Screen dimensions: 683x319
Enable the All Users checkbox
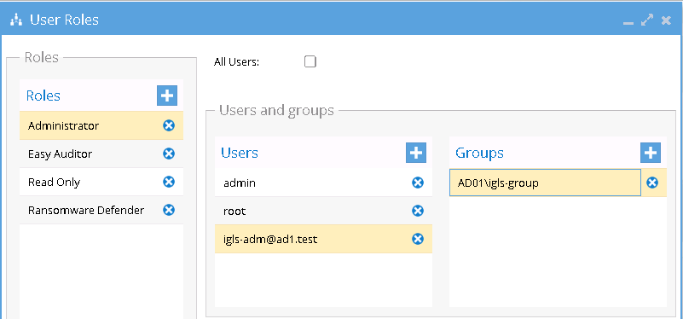310,62
